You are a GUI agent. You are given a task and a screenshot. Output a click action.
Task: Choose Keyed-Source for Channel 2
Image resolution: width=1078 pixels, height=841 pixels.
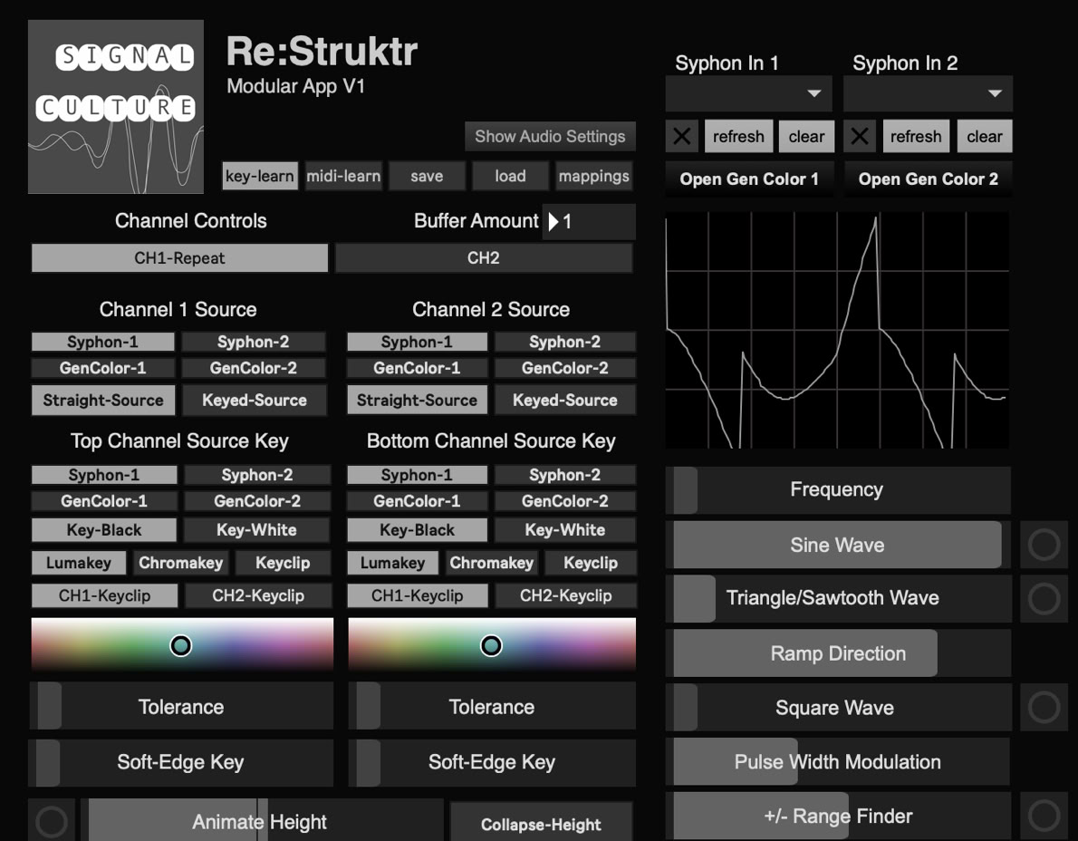[565, 401]
